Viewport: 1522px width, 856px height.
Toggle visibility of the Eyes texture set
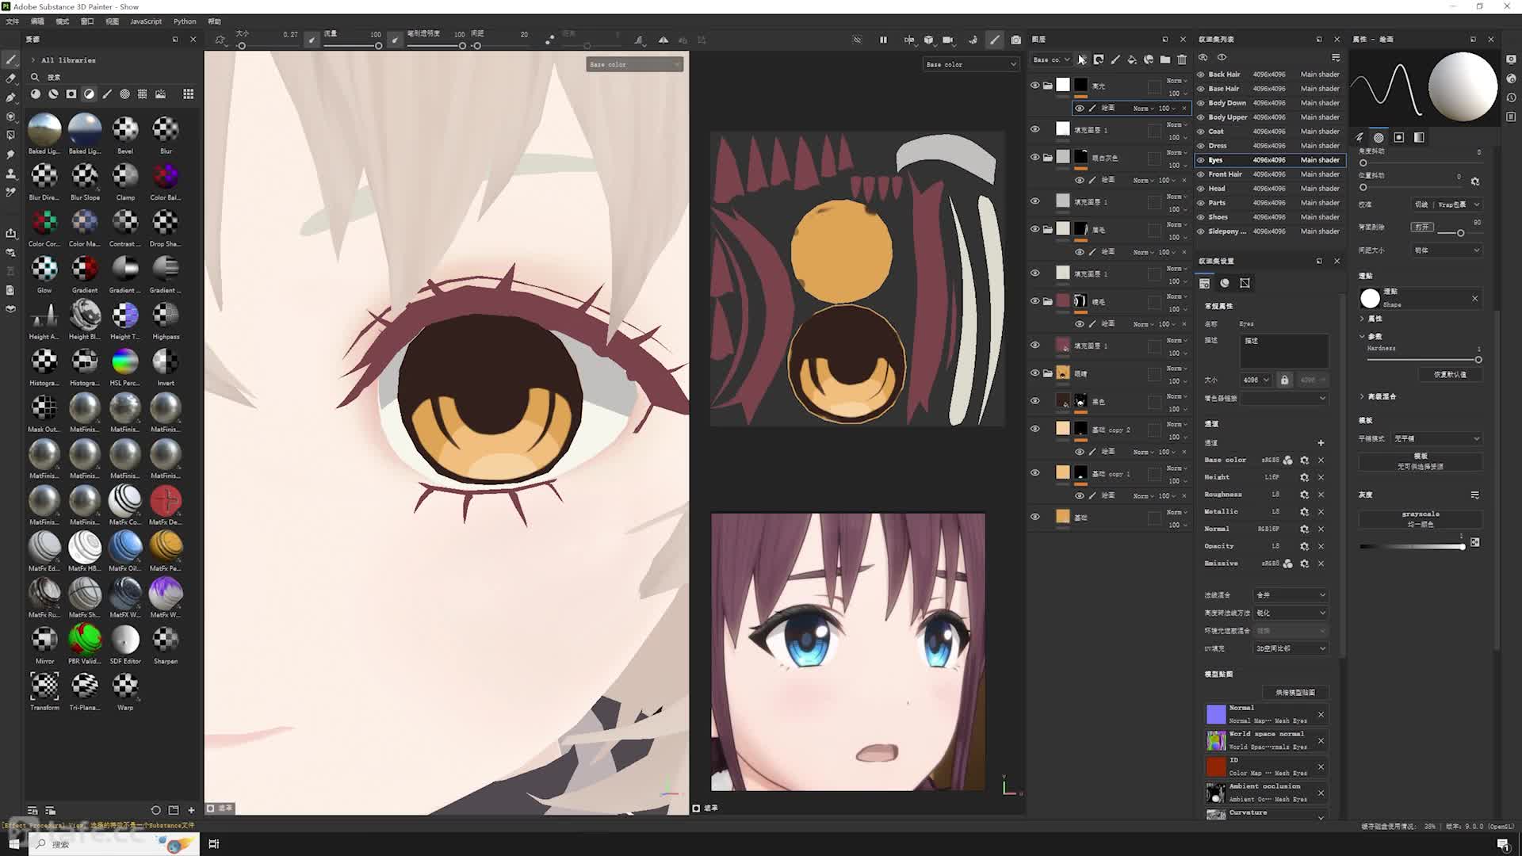pos(1201,160)
